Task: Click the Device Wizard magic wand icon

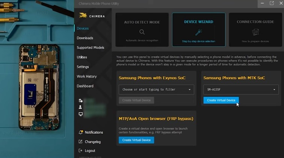Action: tap(199, 32)
